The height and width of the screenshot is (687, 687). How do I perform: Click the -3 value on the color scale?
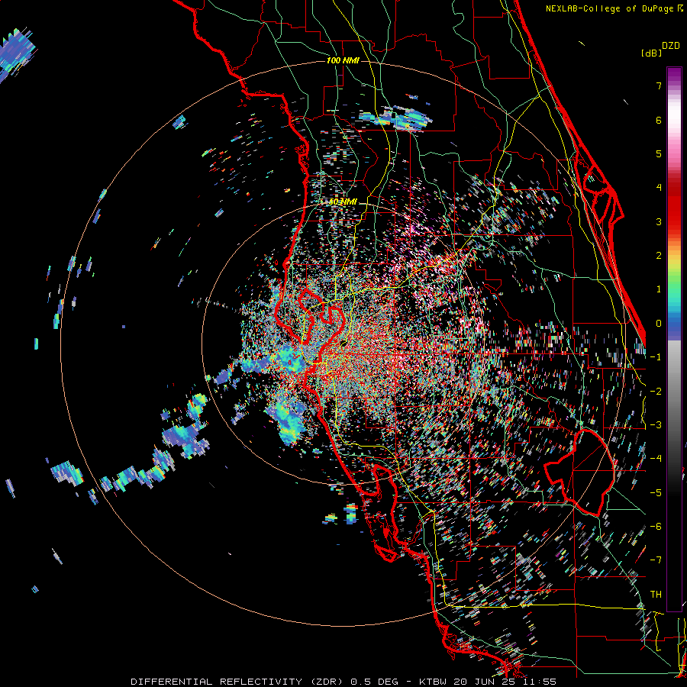click(x=656, y=425)
